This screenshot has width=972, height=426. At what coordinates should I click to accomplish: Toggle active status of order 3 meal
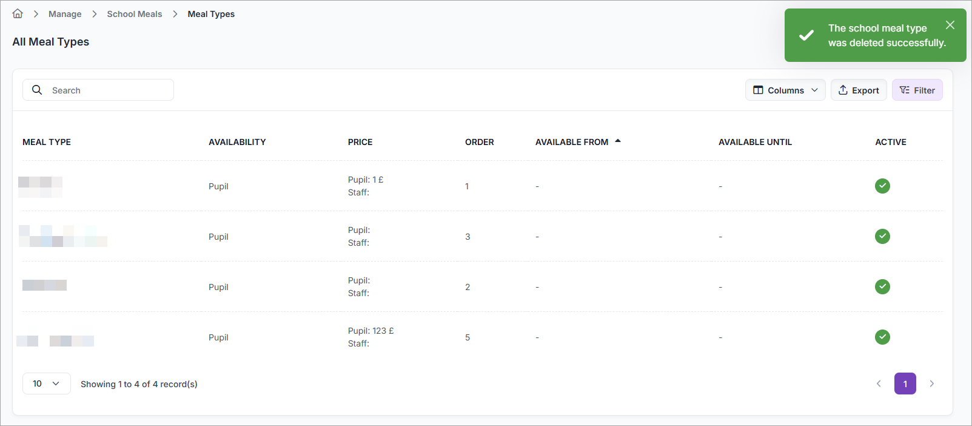tap(882, 236)
